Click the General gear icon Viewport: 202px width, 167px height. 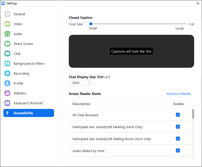(7, 14)
